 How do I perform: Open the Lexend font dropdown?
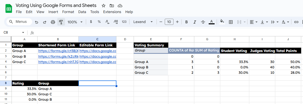[x=143, y=22]
